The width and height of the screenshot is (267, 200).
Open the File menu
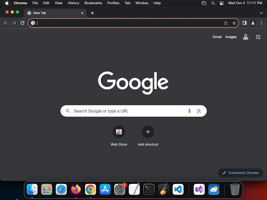tap(35, 3)
